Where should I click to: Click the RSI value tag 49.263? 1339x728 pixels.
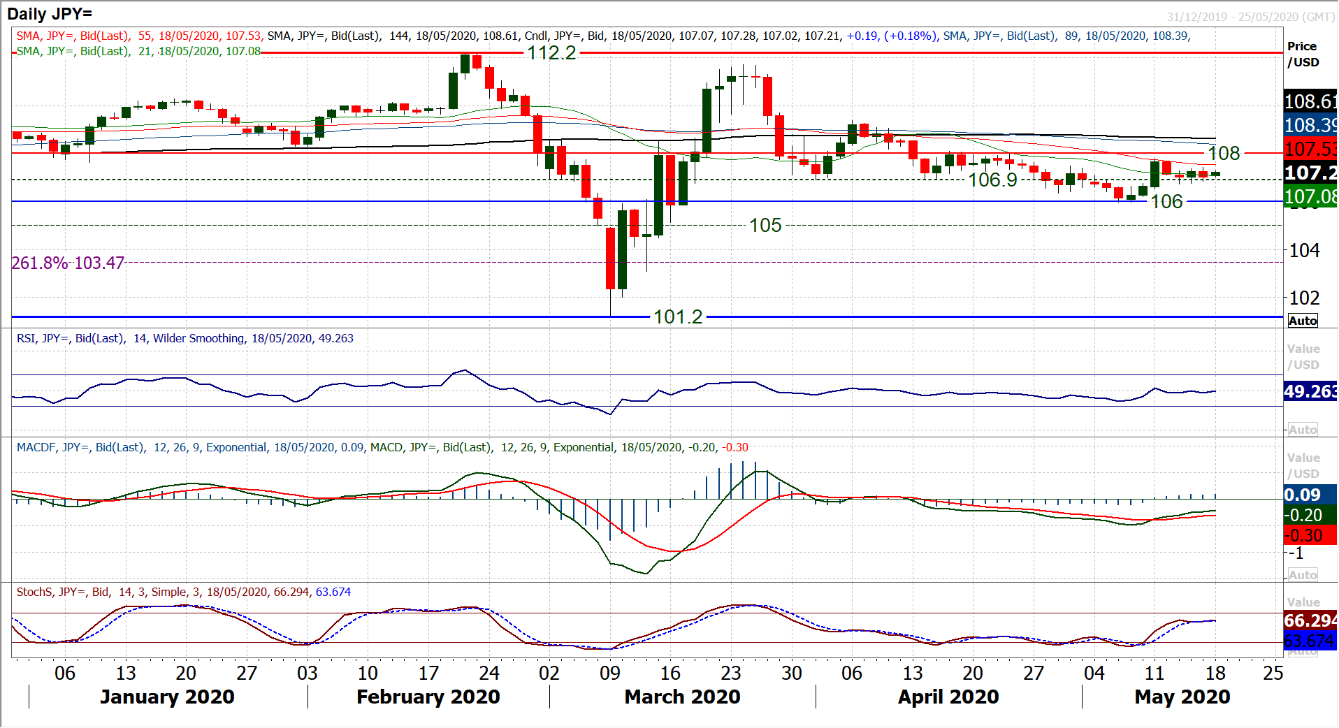coord(1310,391)
